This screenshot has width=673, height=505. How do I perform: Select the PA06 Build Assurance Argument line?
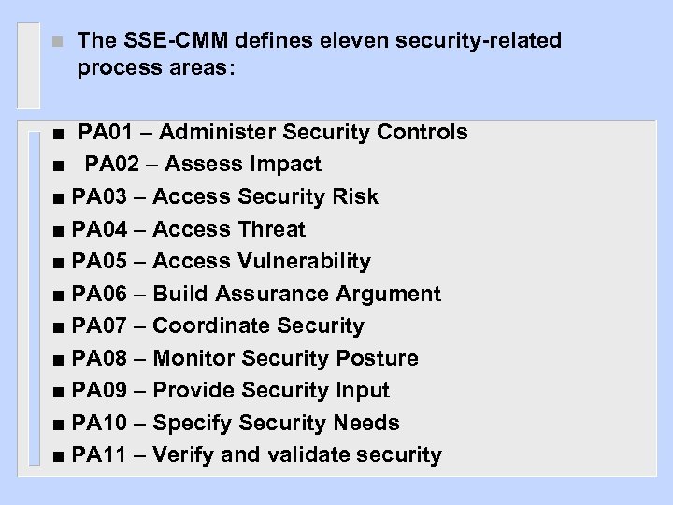coord(256,294)
